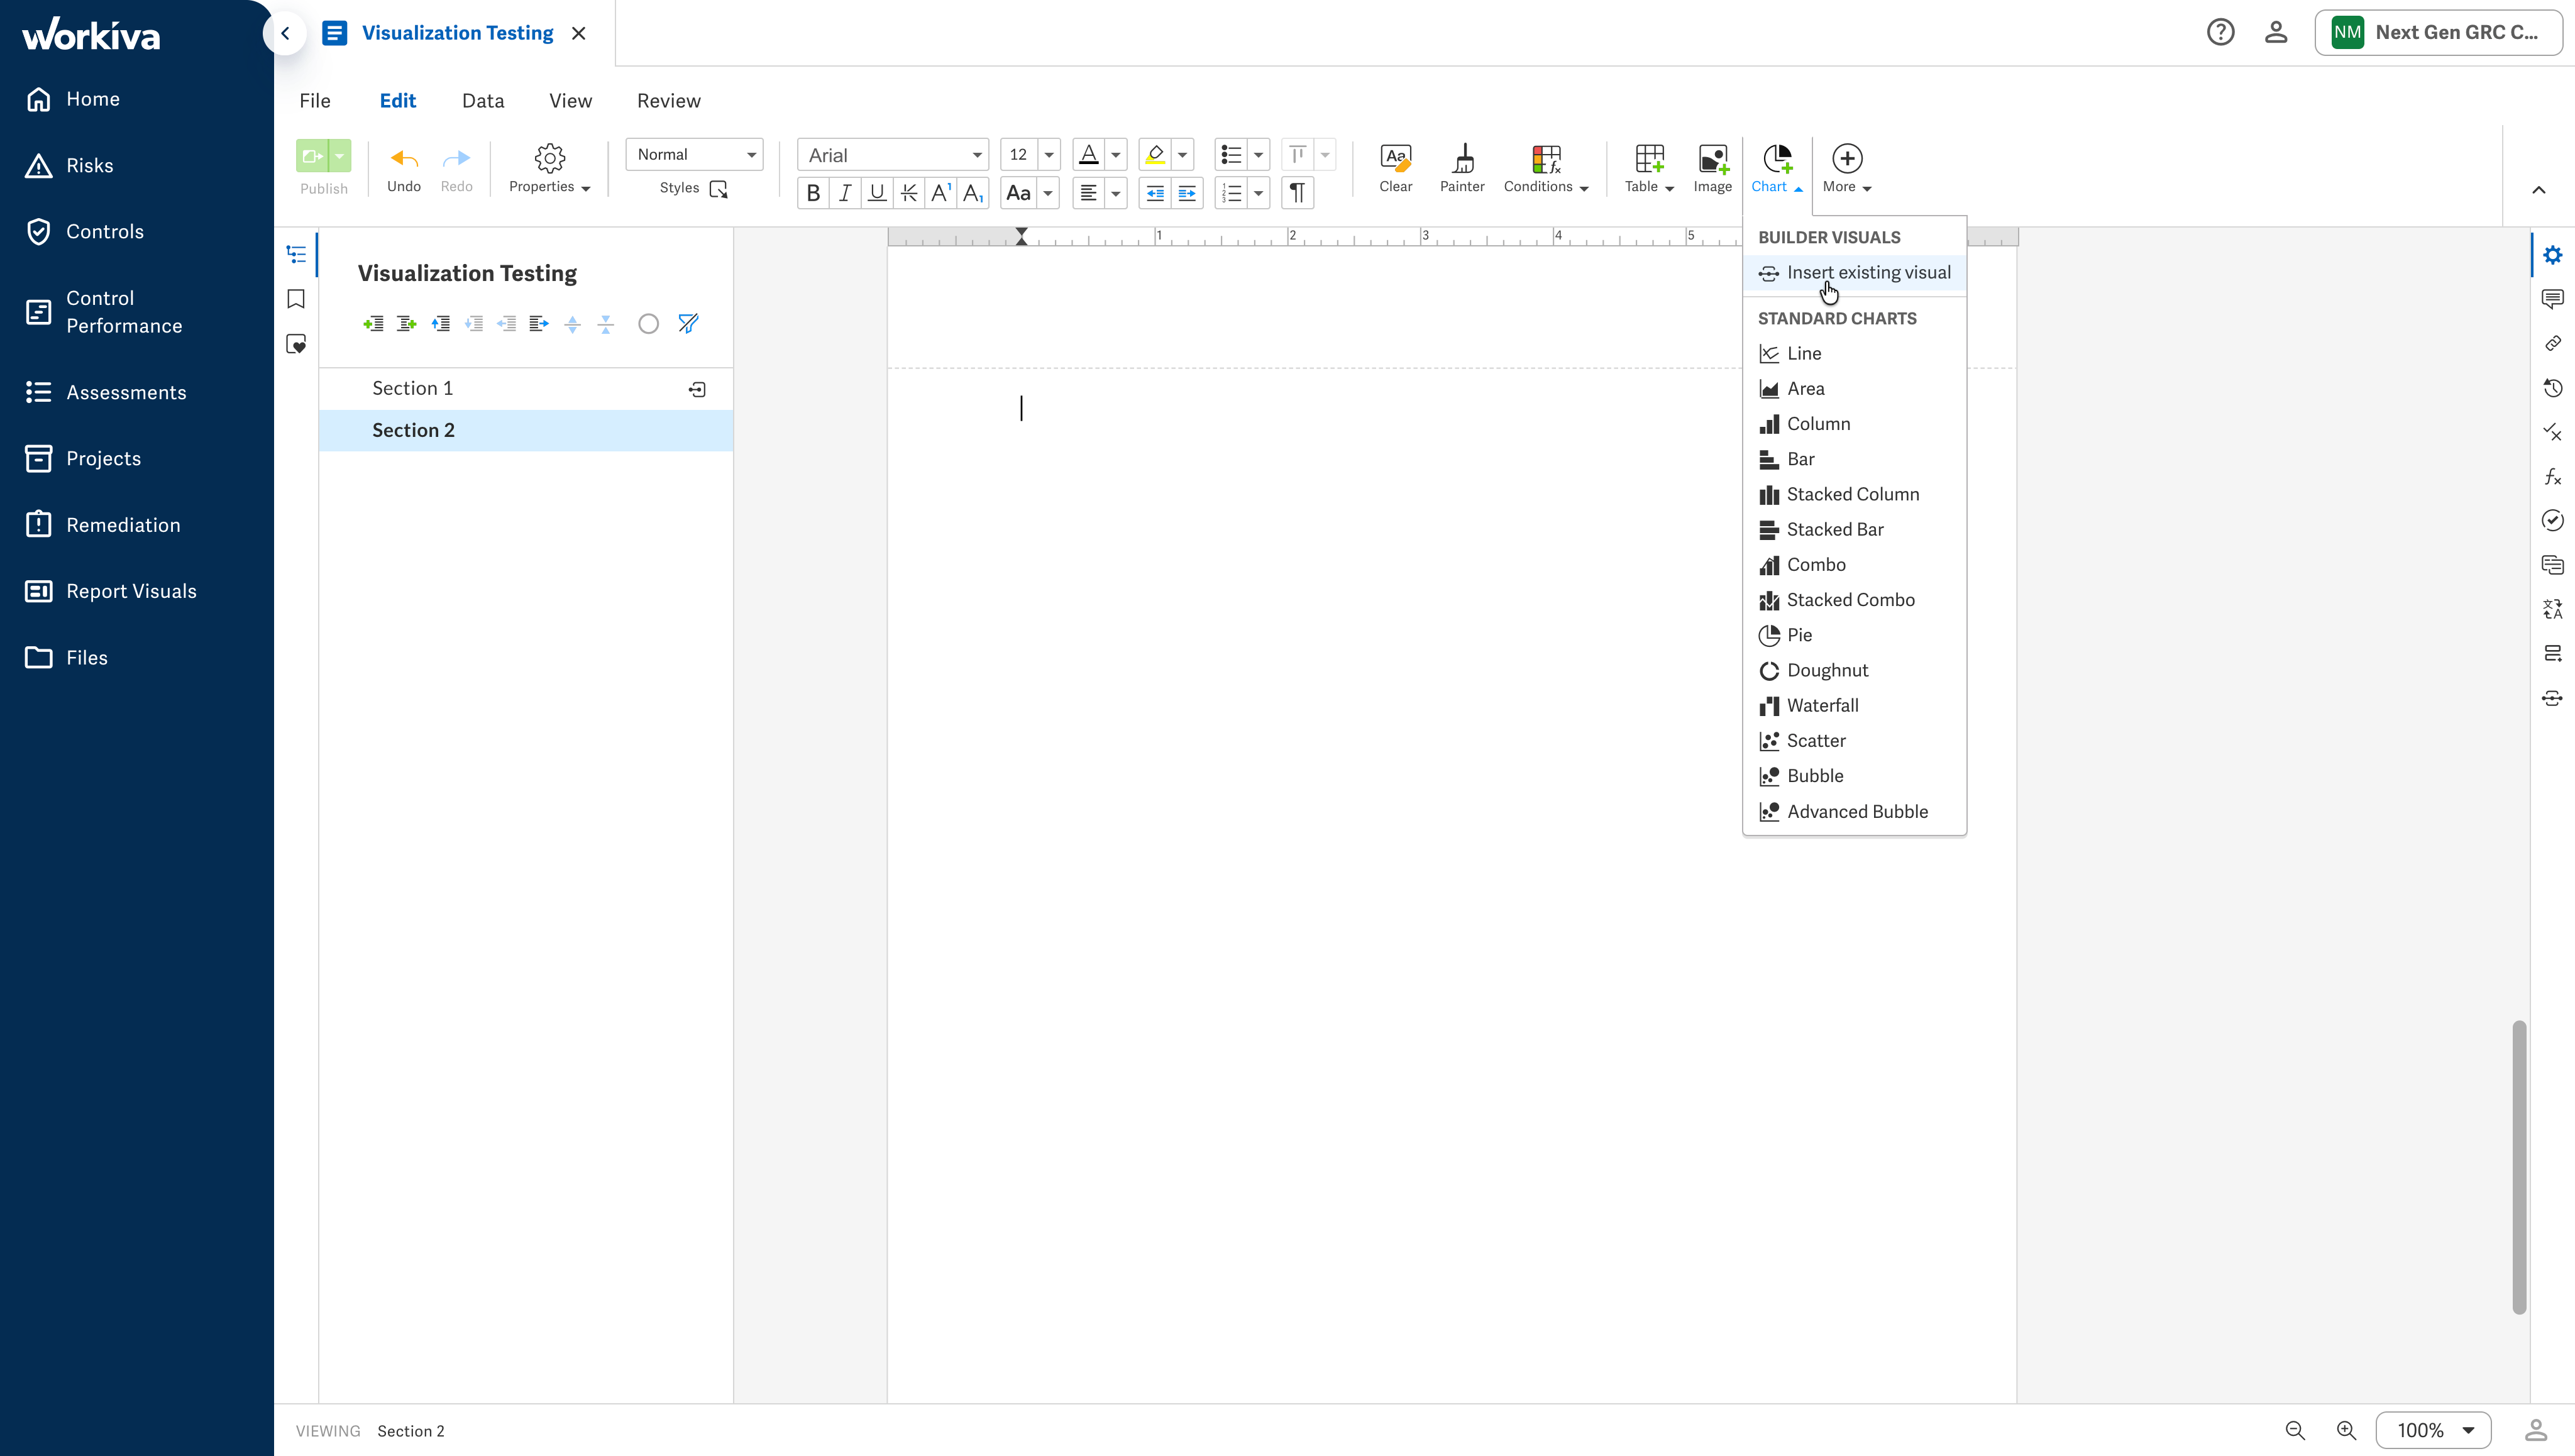Click the filter icon in outline toolbar

point(688,324)
